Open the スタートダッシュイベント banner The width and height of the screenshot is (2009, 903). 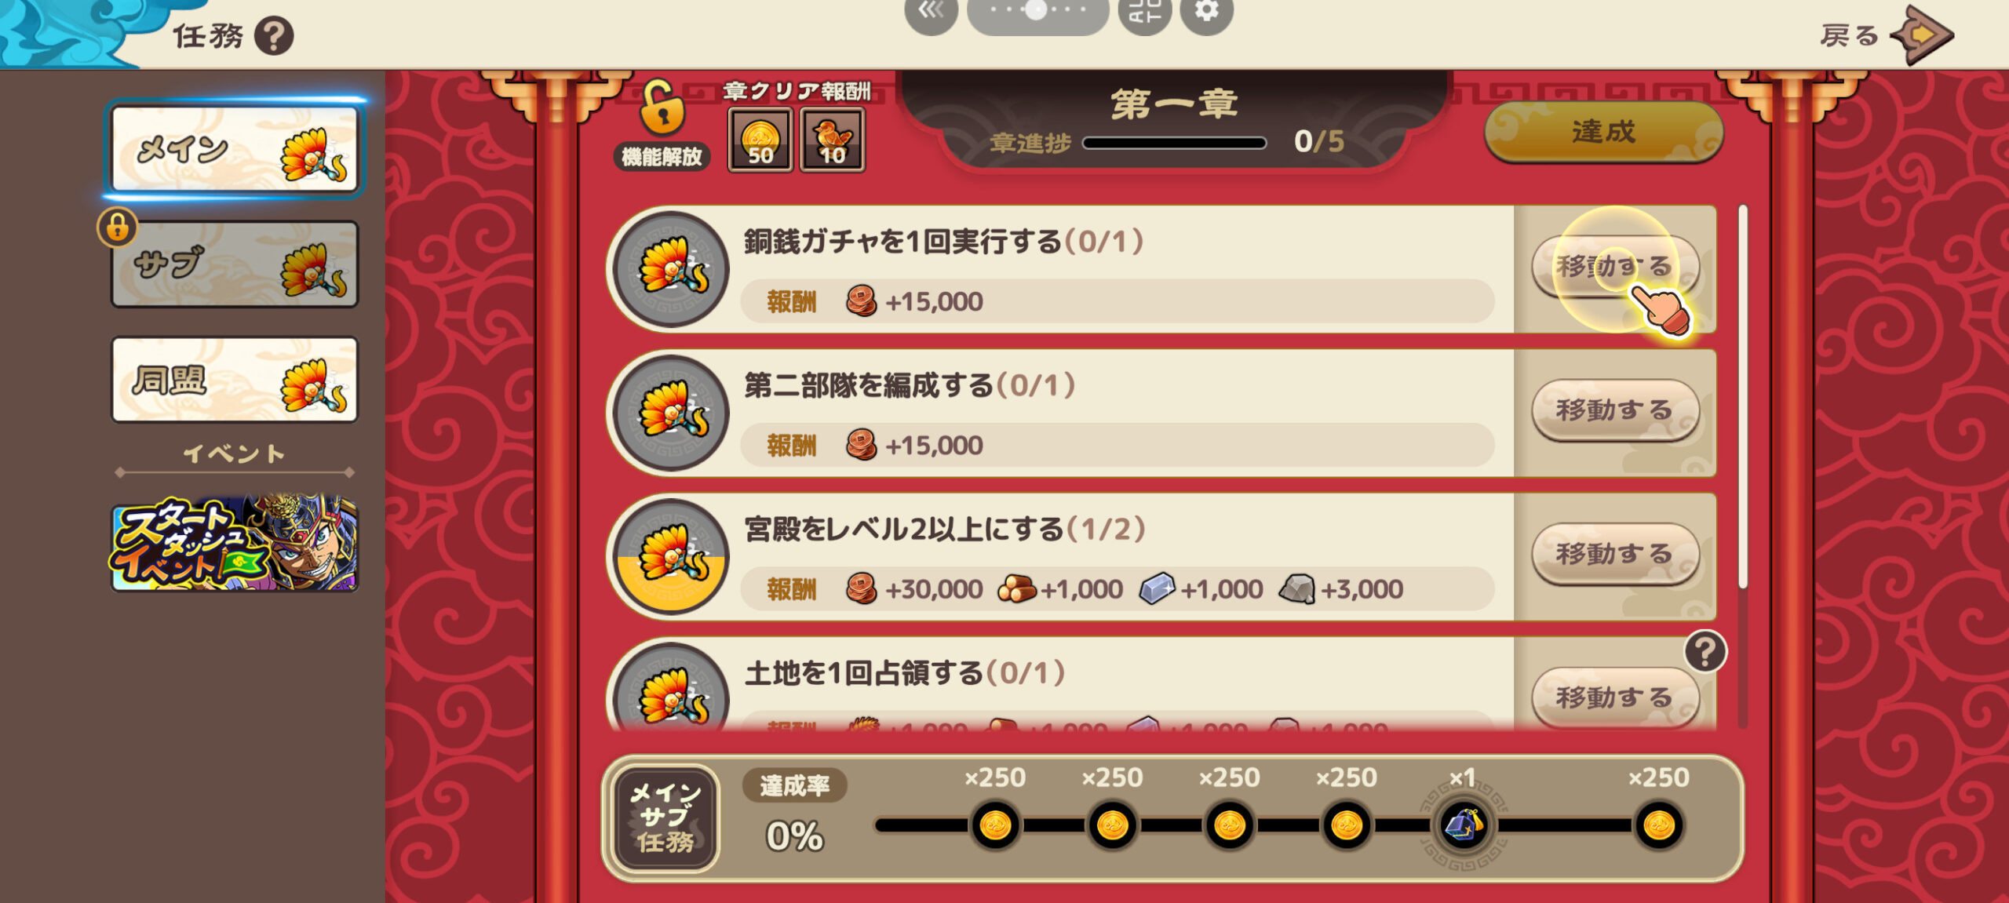point(235,543)
